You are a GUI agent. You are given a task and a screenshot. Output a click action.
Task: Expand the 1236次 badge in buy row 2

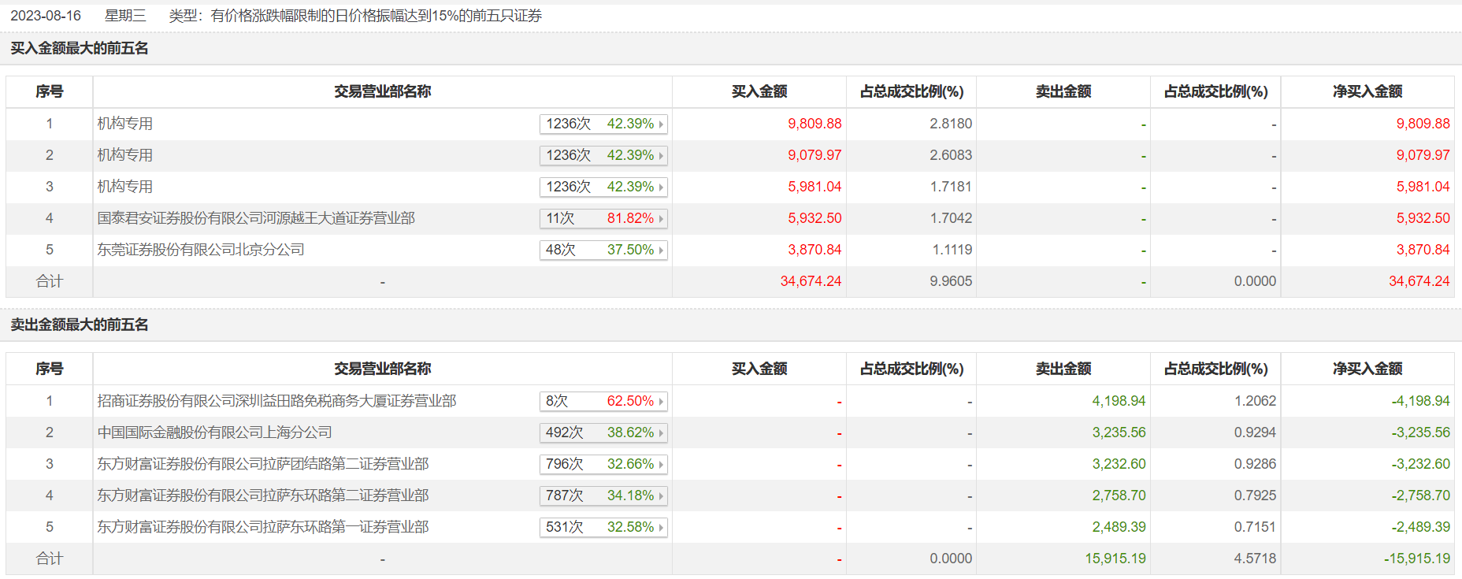coord(603,156)
